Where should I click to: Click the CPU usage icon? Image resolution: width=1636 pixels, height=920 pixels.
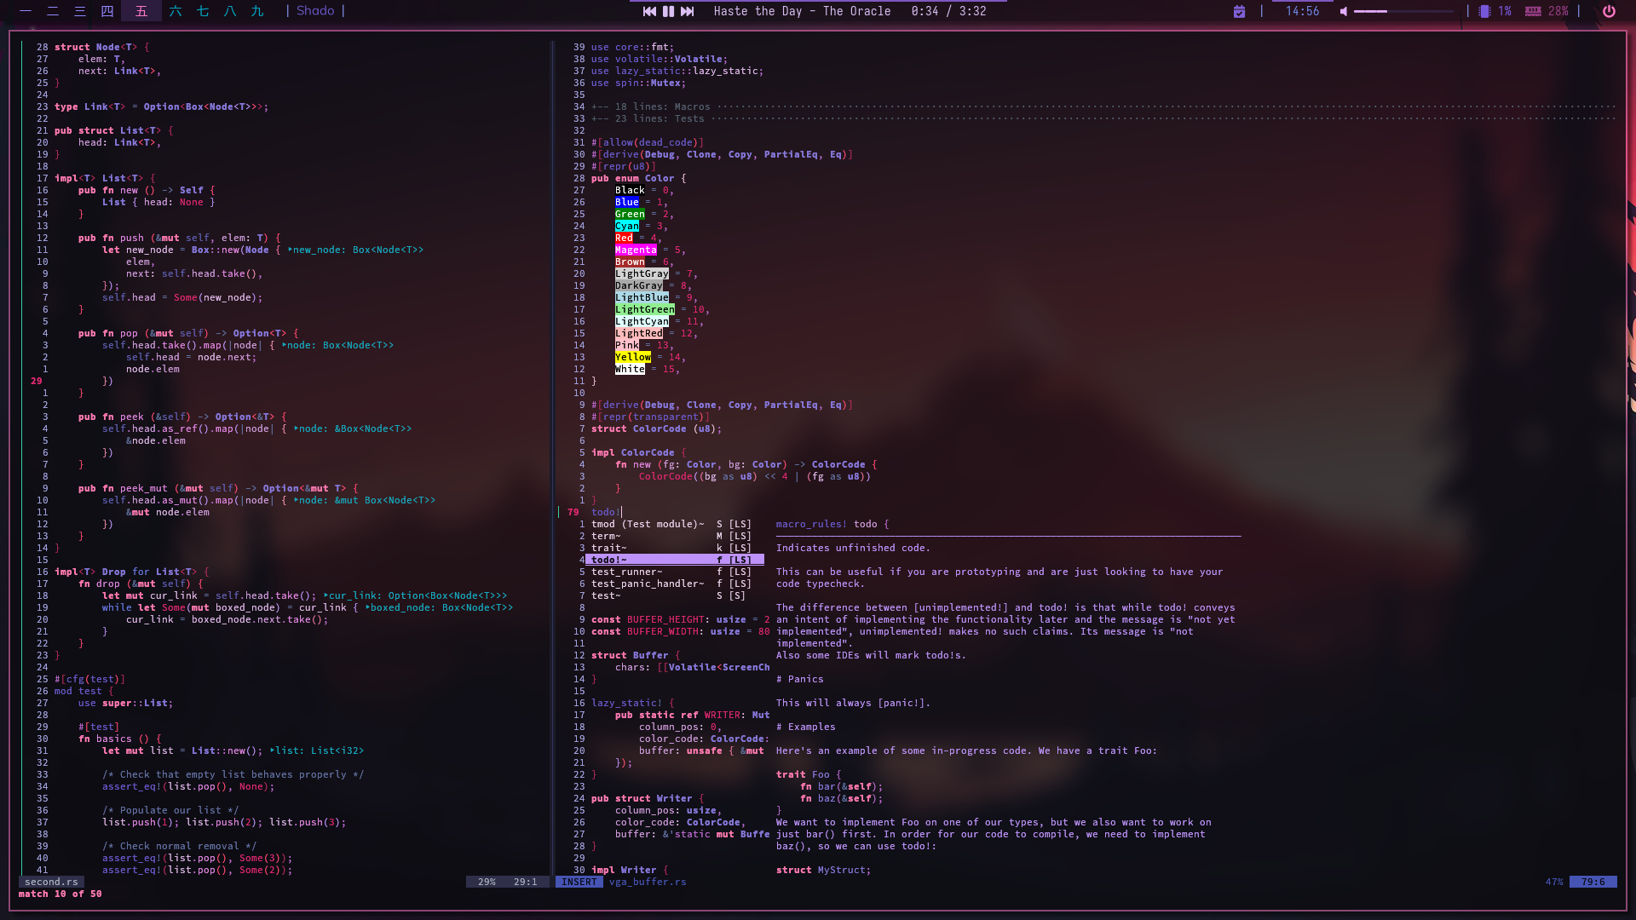coord(1484,11)
